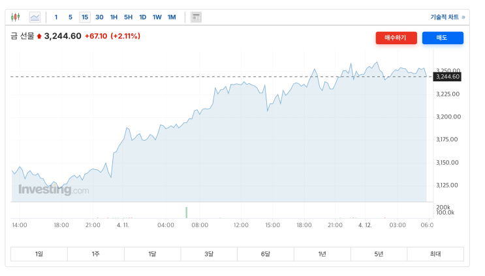Select the 30-minute interval

[99, 17]
